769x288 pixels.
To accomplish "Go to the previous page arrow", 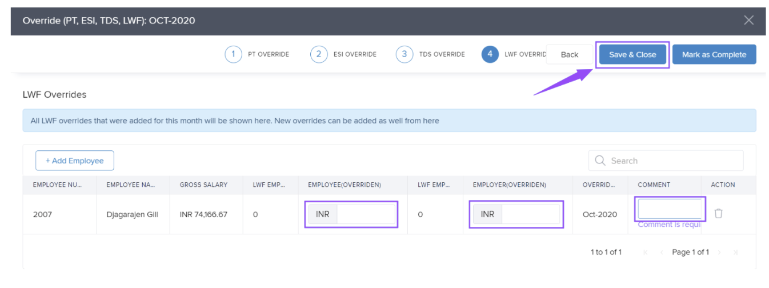I will (x=662, y=252).
